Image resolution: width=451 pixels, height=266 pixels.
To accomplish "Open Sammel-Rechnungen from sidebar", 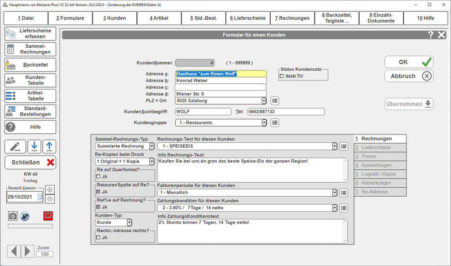I will 30,49.
